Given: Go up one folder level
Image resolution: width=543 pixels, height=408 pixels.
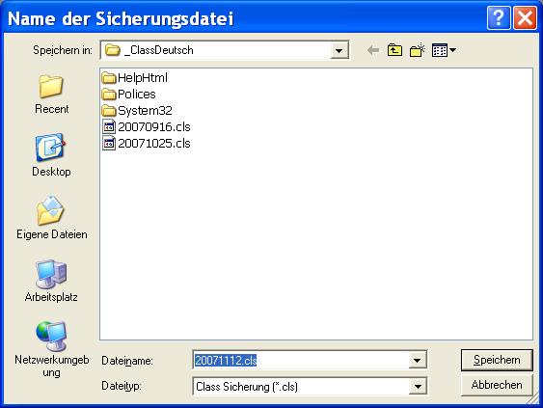Looking at the screenshot, I should (394, 50).
